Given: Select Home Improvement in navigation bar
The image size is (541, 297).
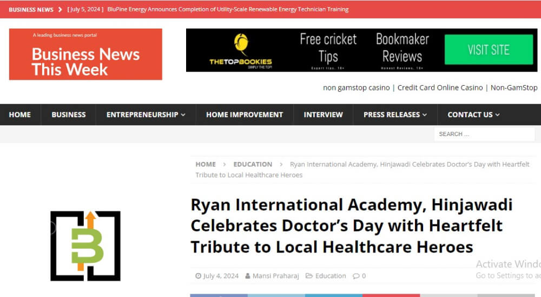Looking at the screenshot, I should 245,114.
